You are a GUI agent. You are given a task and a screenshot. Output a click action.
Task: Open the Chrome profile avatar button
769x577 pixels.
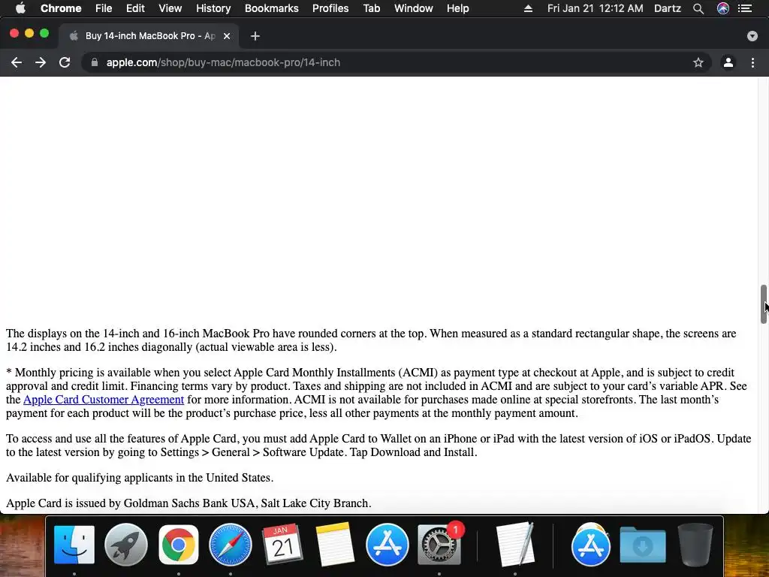(728, 62)
